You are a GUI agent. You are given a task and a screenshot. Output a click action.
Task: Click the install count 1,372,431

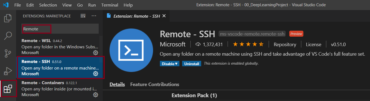tap(209, 45)
